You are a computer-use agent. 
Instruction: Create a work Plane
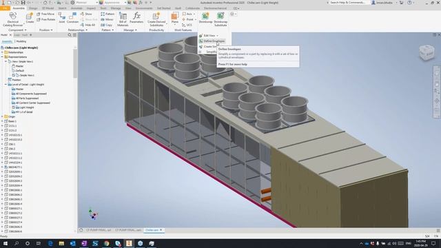click(x=174, y=18)
